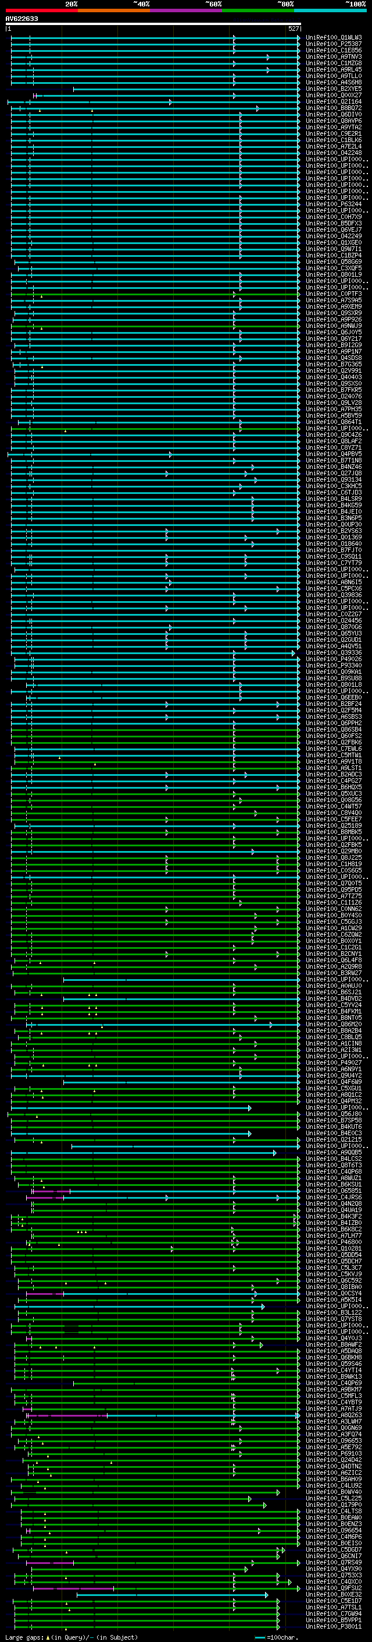Viewport: 372px width, 1642px height.
Task: Select UniRef100_Q8AVP6 entry
Action: (334, 121)
